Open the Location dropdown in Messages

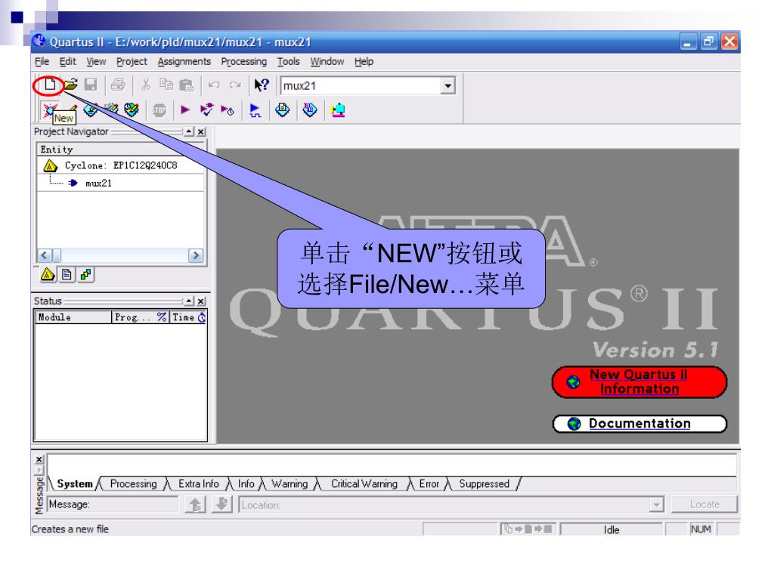[x=656, y=504]
